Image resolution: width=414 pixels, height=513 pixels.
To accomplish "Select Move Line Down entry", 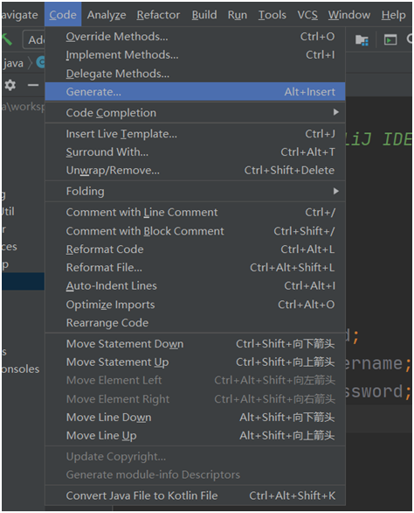I will click(x=195, y=417).
